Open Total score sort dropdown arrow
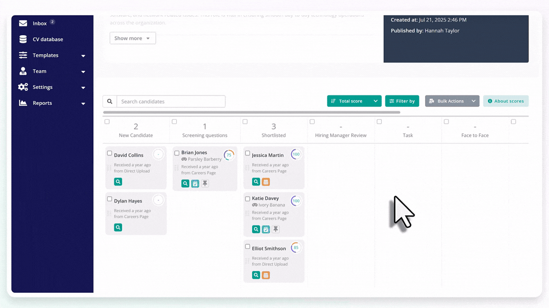Image resolution: width=549 pixels, height=308 pixels. coord(376,101)
